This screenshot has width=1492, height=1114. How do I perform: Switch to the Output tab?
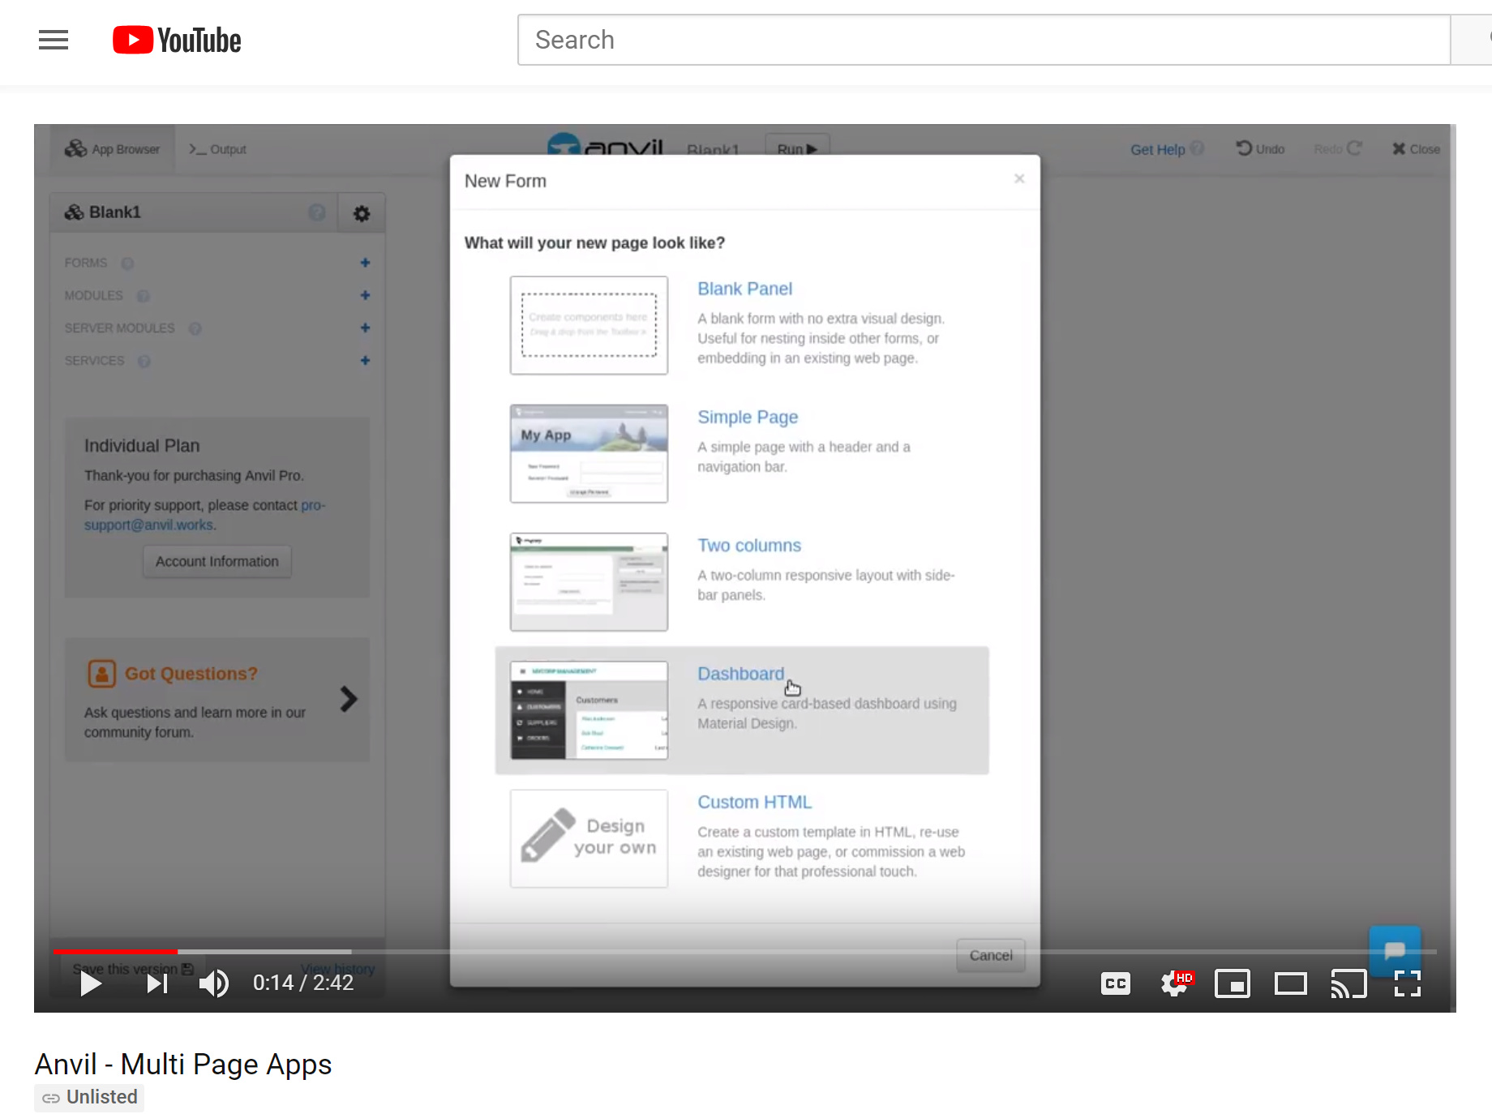tap(217, 149)
